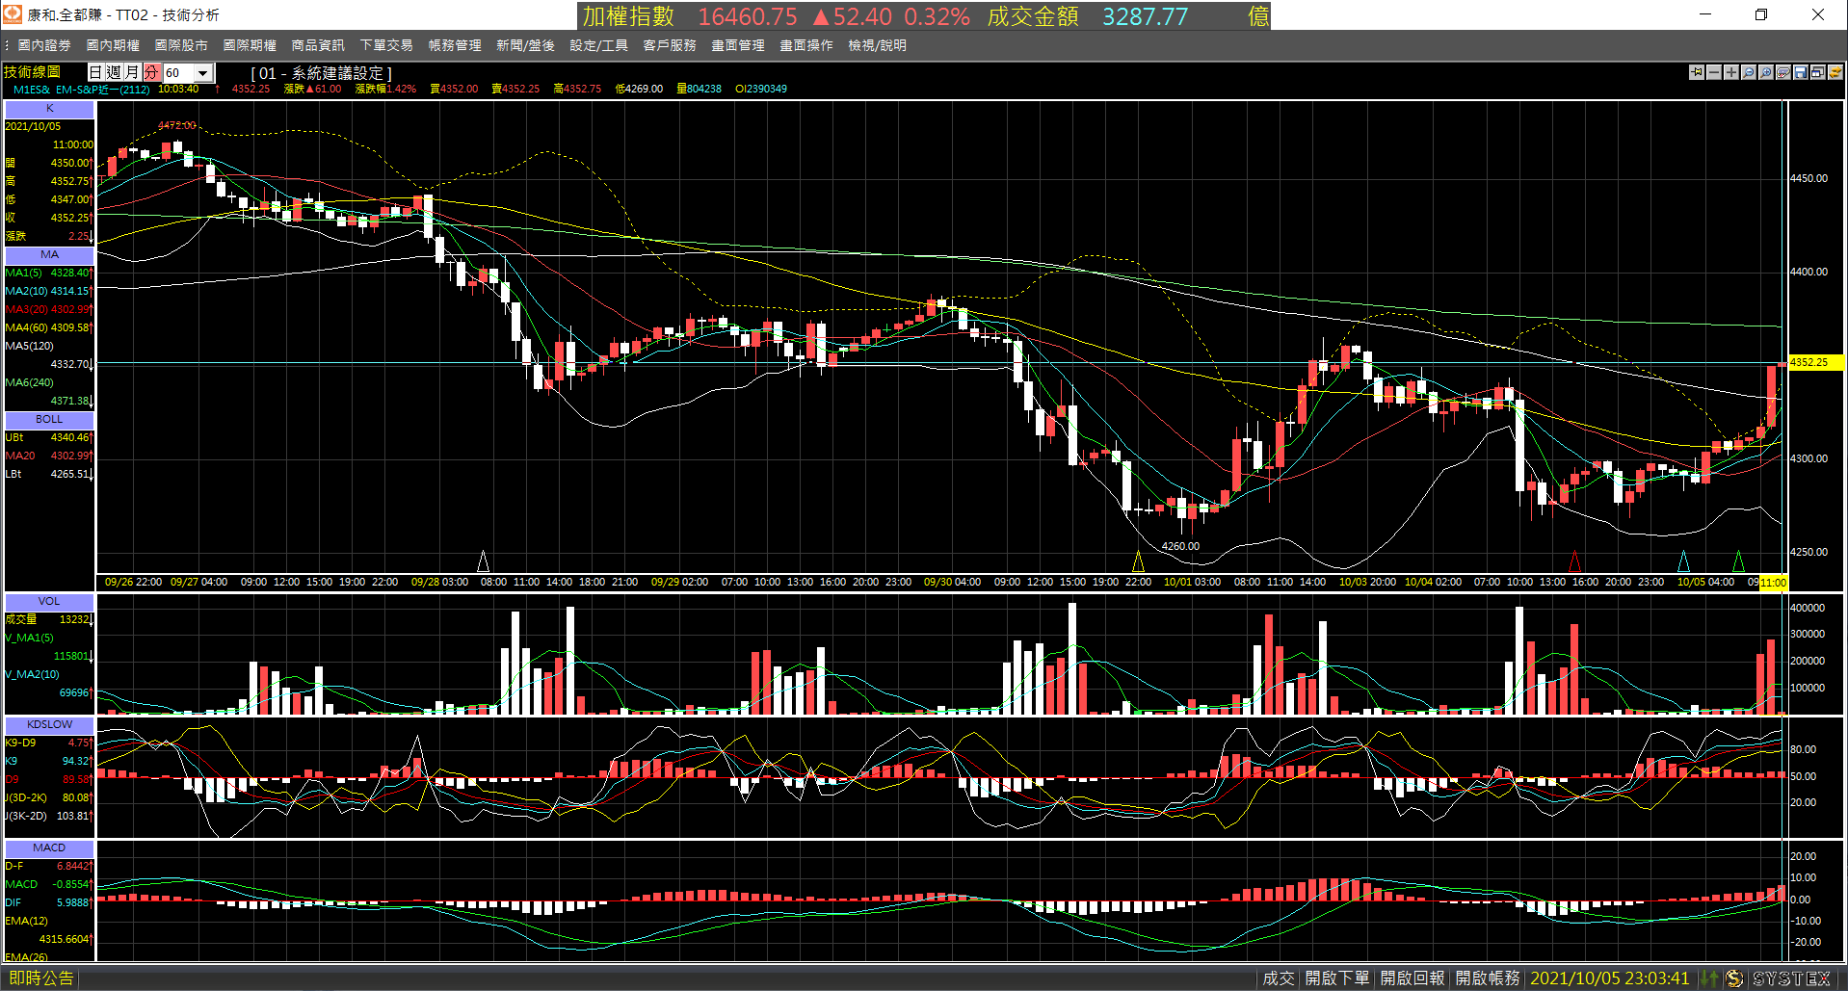Click the K9 94.32 value row

point(49,762)
